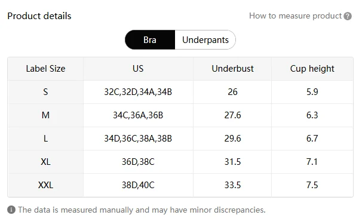Viewport: 362px width, 221px height.
Task: Click the Product details heading
Action: (x=39, y=16)
